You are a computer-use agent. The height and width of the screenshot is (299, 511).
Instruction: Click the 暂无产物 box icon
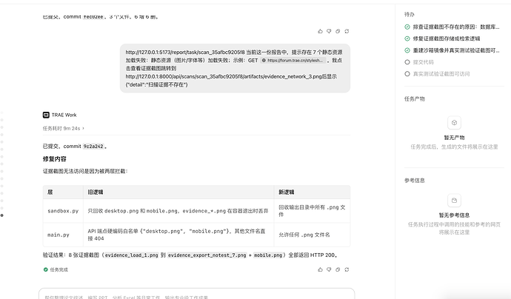pyautogui.click(x=454, y=123)
